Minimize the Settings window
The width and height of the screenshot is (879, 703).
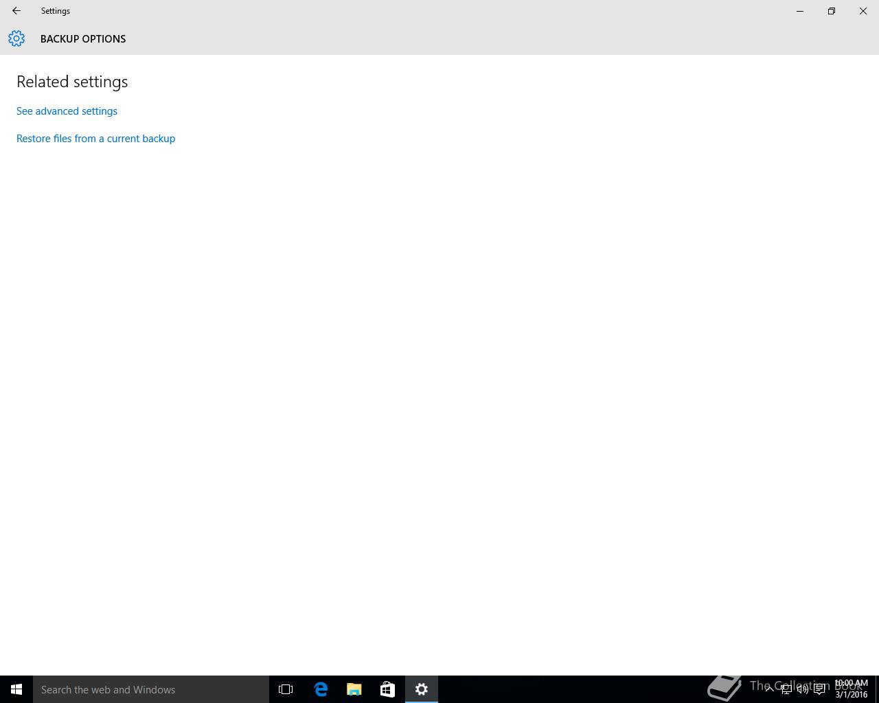click(x=800, y=11)
